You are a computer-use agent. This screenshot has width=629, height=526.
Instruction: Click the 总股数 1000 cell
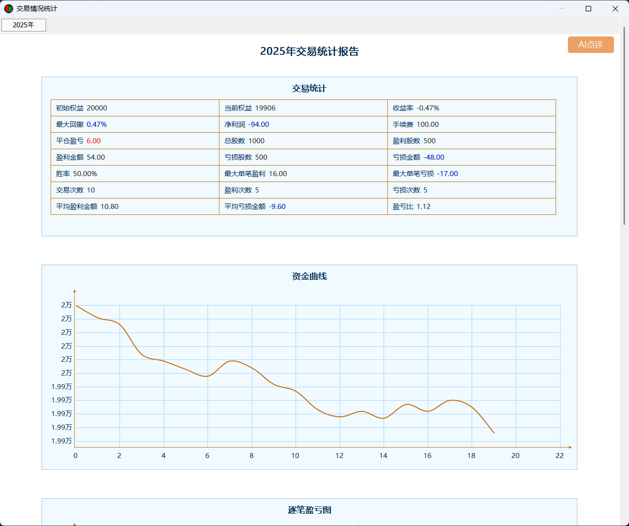(x=303, y=141)
